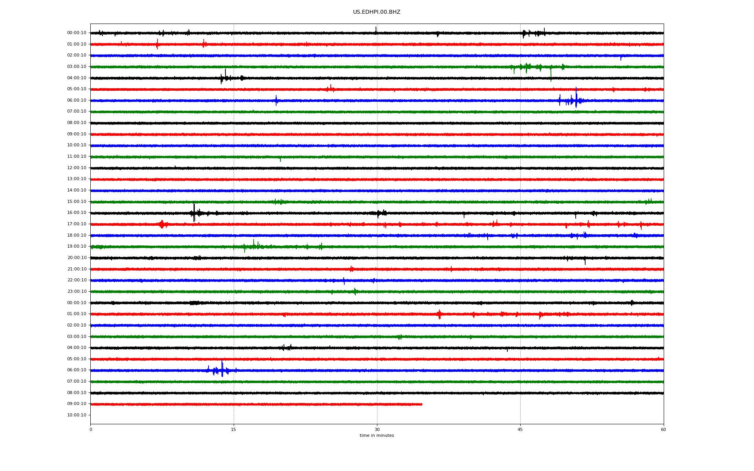This screenshot has width=754, height=471.
Task: Click the 16:00:10 row time label
Action: (77, 213)
